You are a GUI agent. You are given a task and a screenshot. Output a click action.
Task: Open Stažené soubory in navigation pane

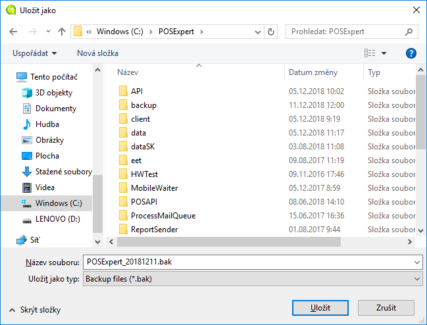point(63,172)
